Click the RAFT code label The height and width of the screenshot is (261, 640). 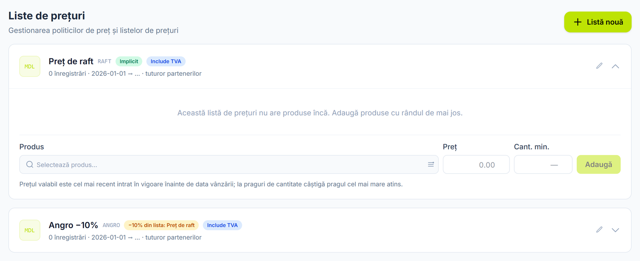pos(105,62)
